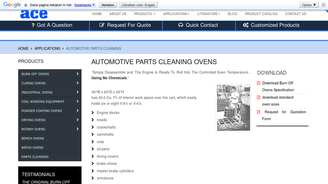Viewport: 328px width, 184px height.
Task: Open Curing Ovens sidebar item
Action: point(50,83)
